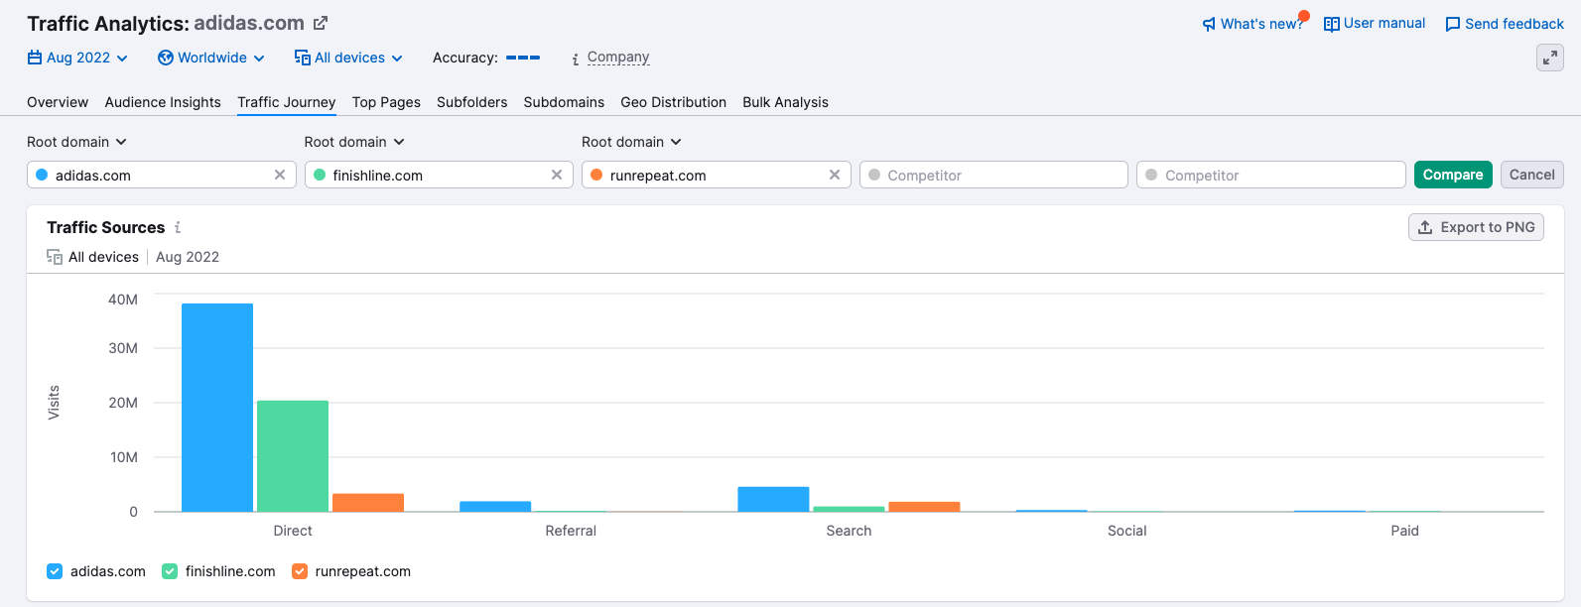The width and height of the screenshot is (1581, 607).
Task: Click the Send feedback link
Action: (x=1515, y=24)
